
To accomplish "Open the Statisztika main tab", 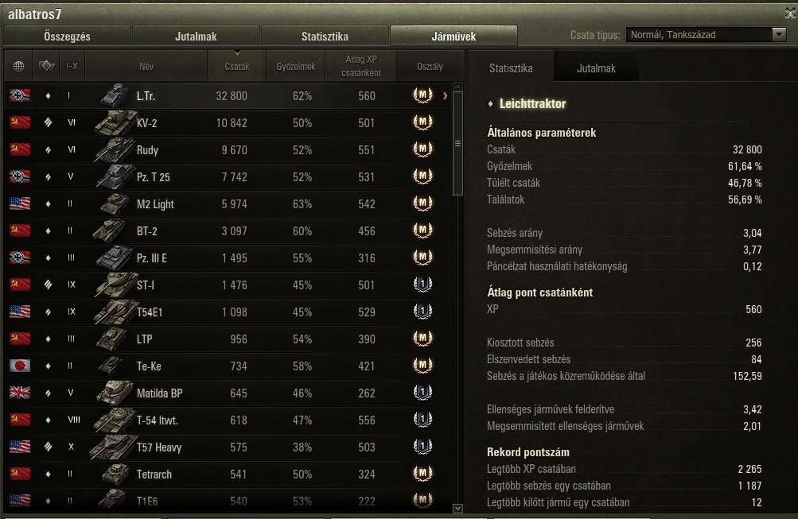I will click(x=325, y=36).
